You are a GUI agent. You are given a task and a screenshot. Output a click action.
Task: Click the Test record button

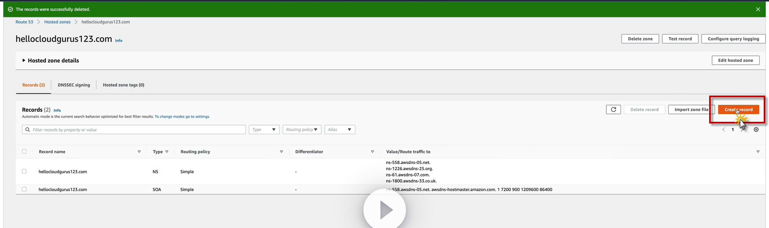pos(680,39)
